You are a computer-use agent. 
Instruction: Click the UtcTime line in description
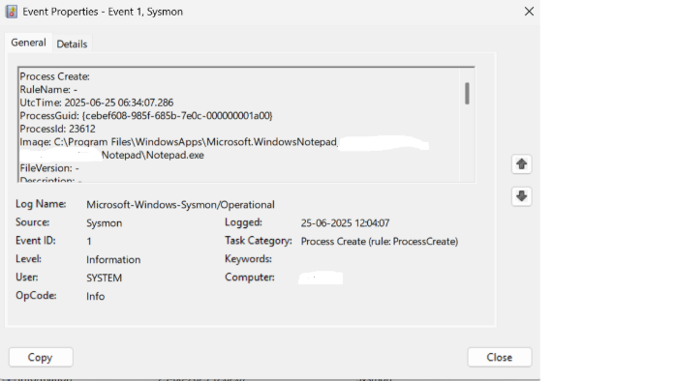(97, 103)
